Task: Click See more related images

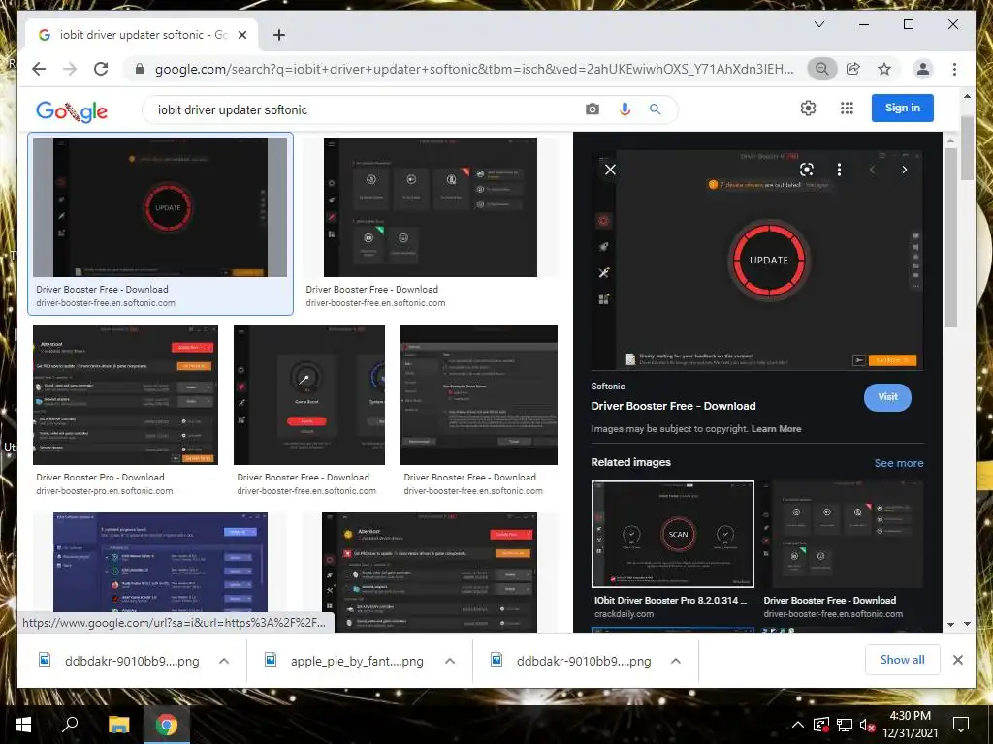Action: [x=899, y=463]
